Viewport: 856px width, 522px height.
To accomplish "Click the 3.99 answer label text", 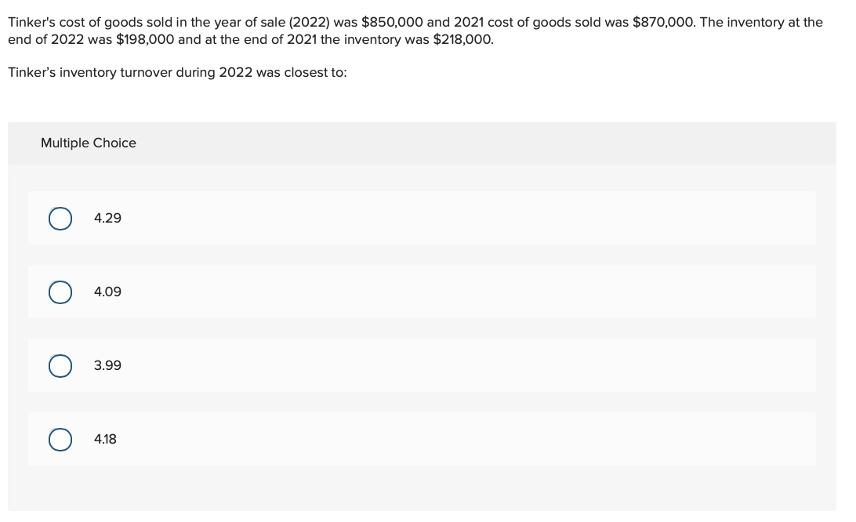I will pos(107,366).
